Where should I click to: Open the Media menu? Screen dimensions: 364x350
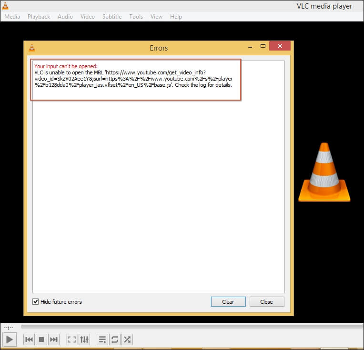coord(12,17)
